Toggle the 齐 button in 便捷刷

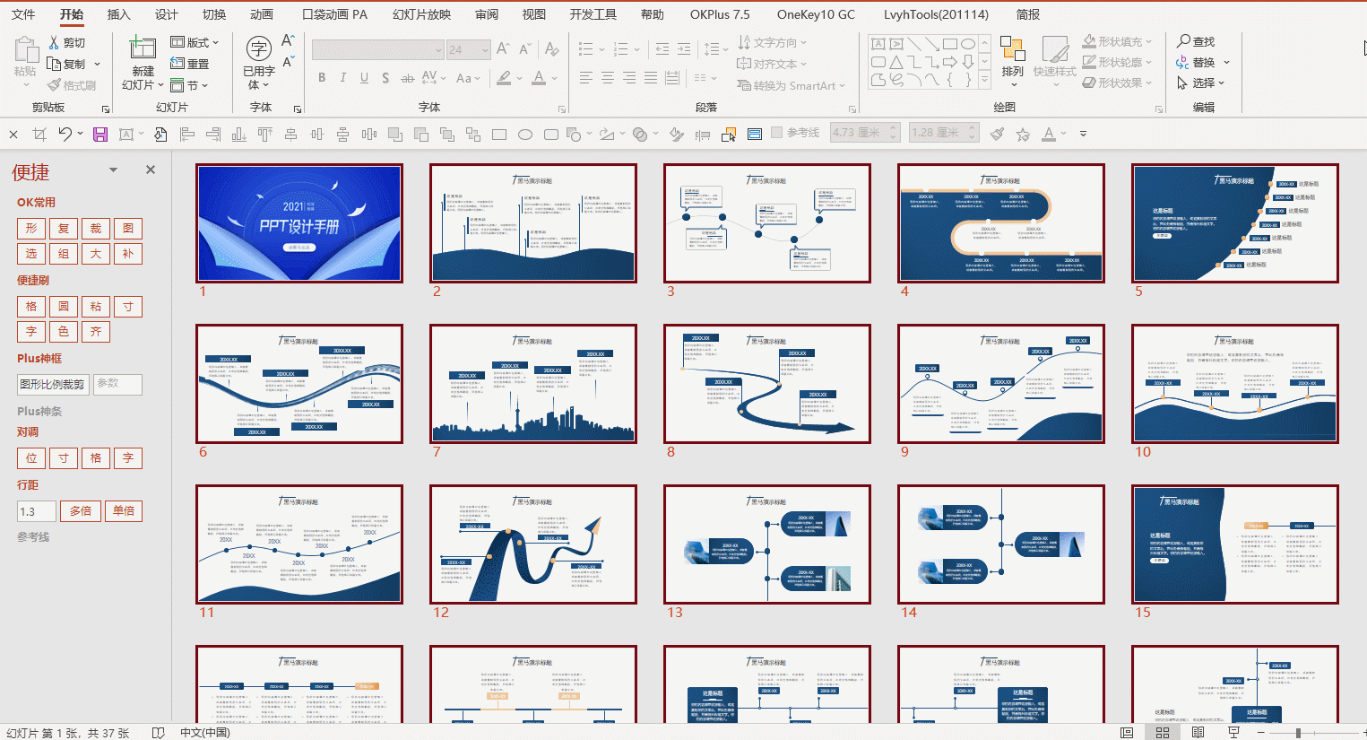click(x=96, y=332)
